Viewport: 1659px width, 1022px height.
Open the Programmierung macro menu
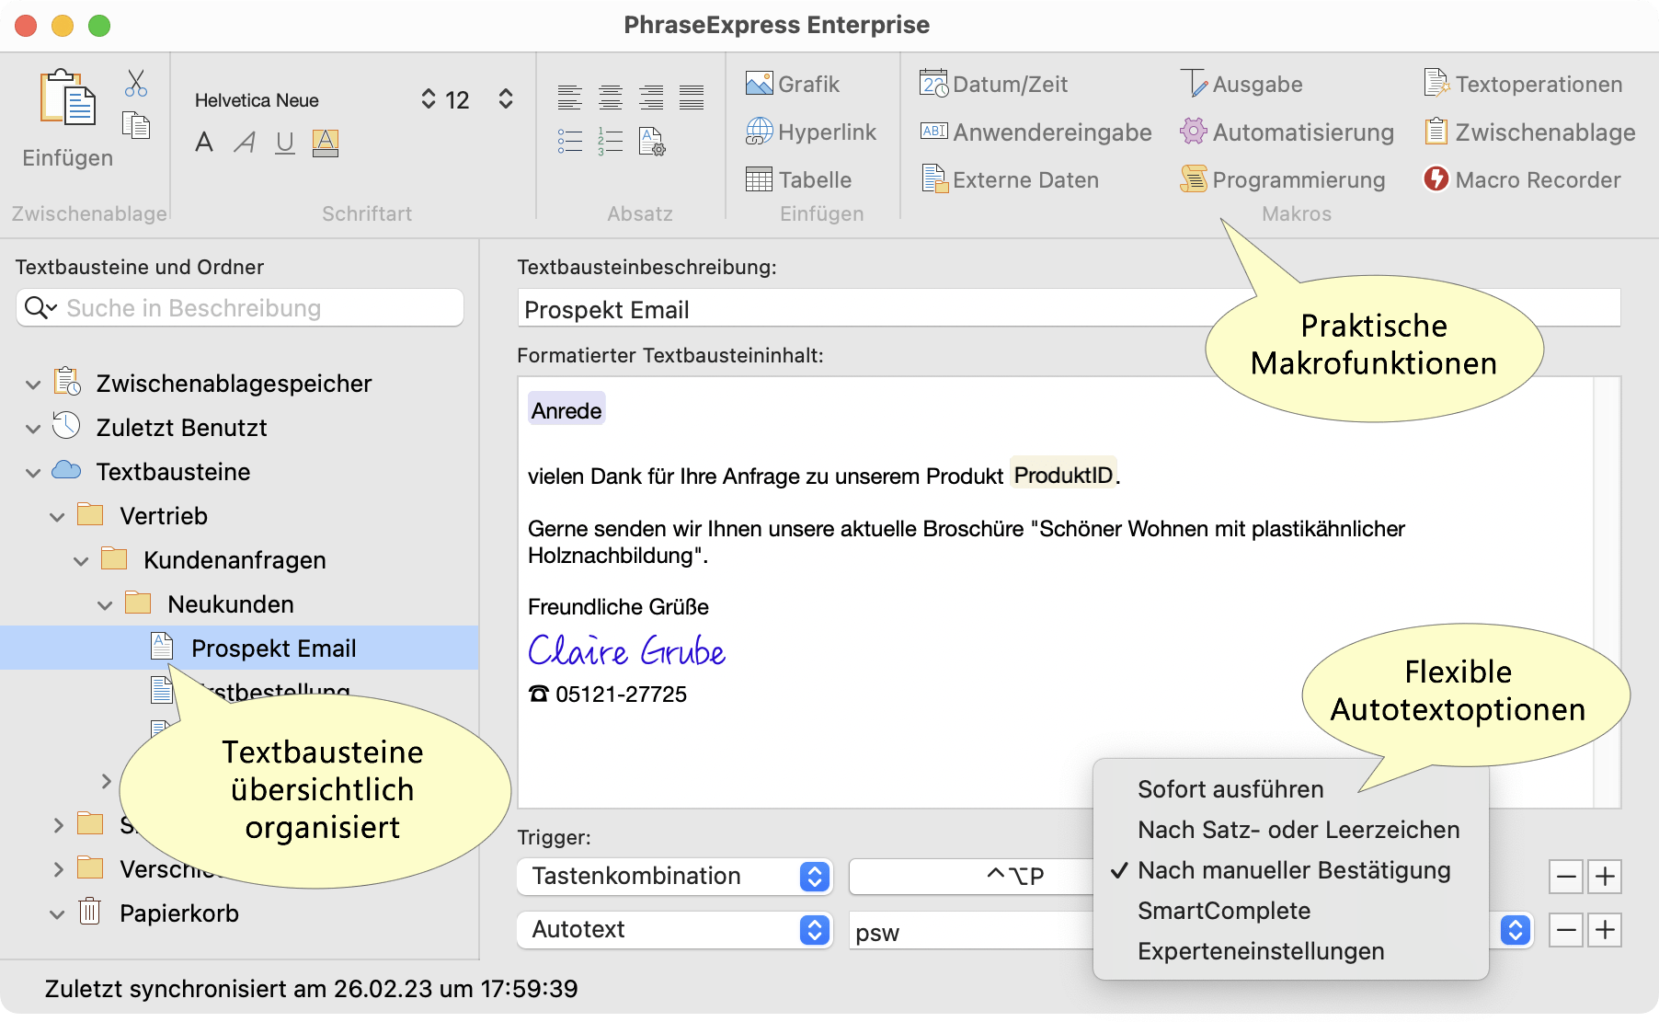coord(1283,179)
